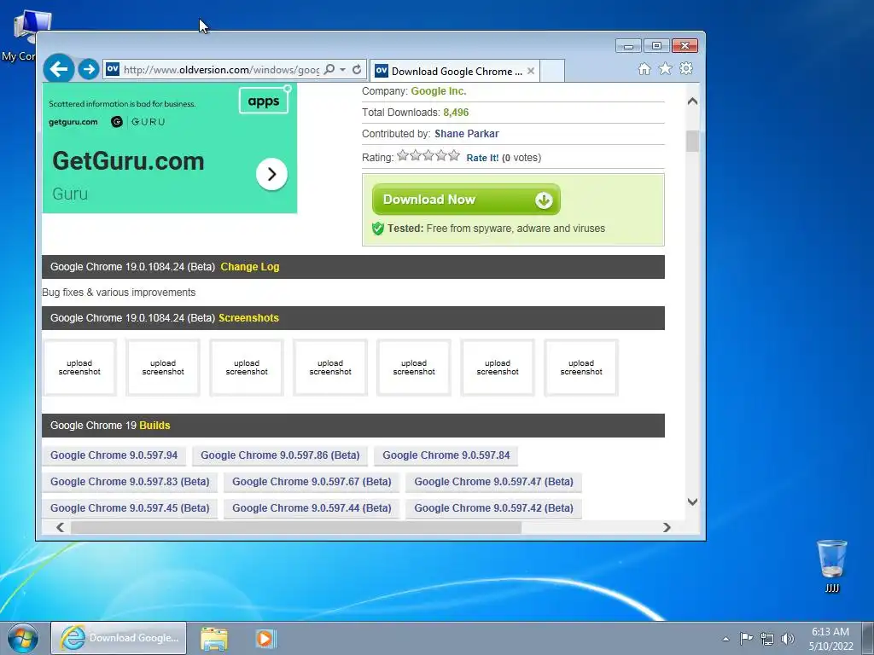Open Google Chrome 9.0.597.67 (Beta) build
The image size is (874, 655).
pyautogui.click(x=312, y=482)
